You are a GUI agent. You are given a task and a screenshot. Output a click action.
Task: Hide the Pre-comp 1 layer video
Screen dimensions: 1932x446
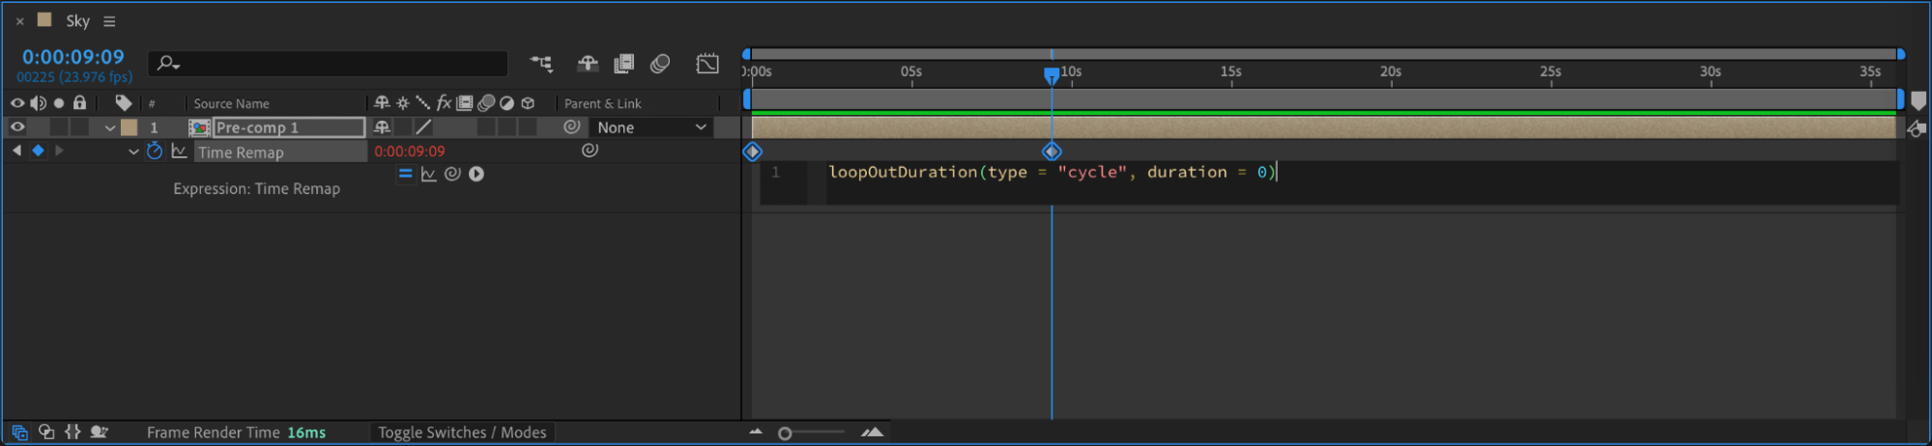[17, 127]
